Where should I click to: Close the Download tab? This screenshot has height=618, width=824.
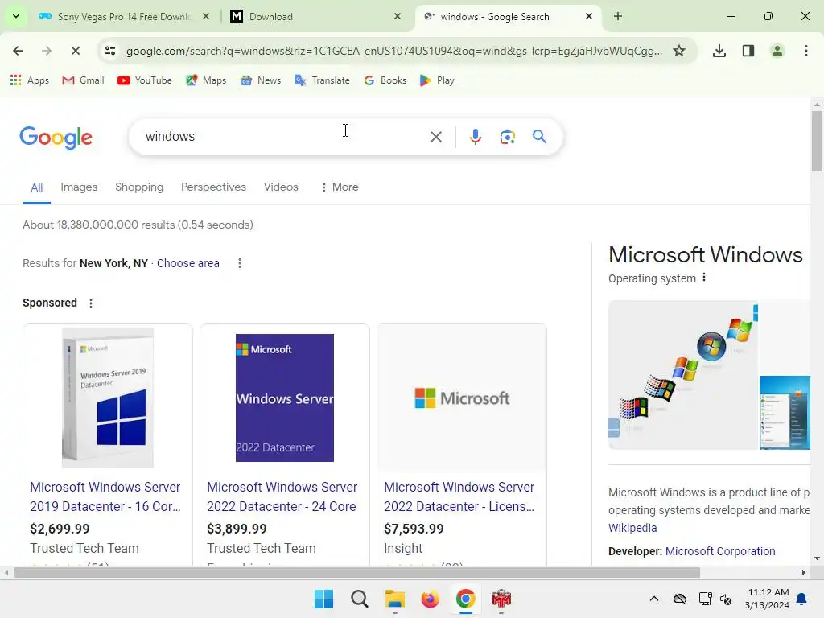pos(398,17)
